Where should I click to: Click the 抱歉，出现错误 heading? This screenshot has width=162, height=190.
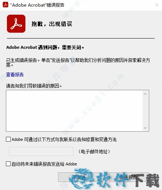coord(52,24)
